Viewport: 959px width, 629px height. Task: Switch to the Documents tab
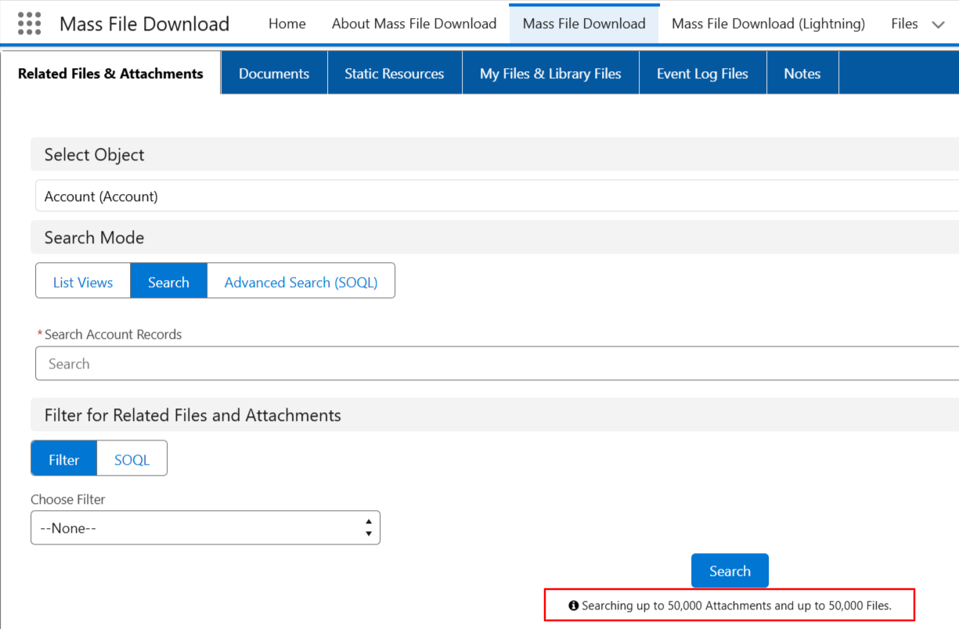point(274,74)
